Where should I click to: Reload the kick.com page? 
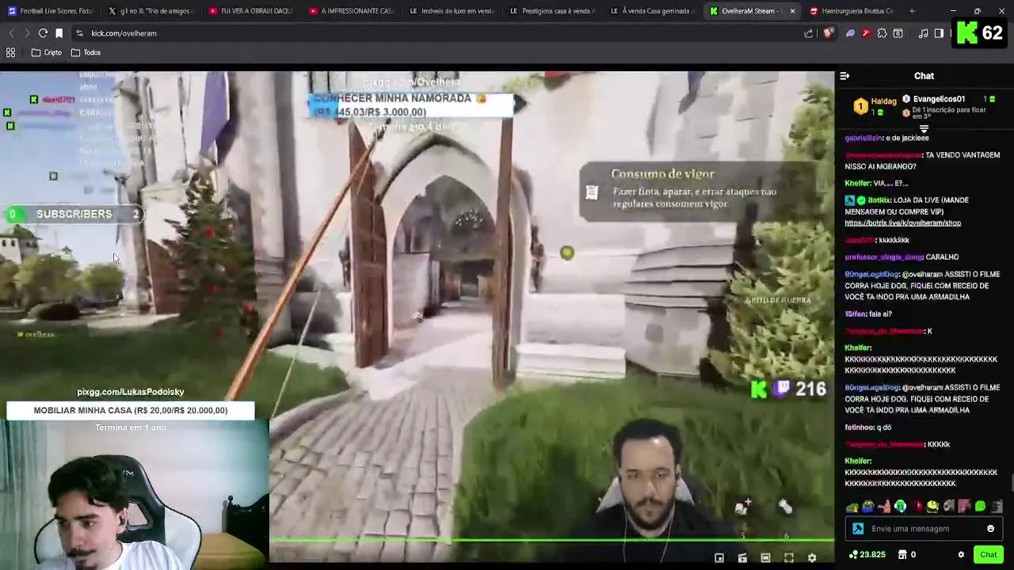pyautogui.click(x=43, y=33)
